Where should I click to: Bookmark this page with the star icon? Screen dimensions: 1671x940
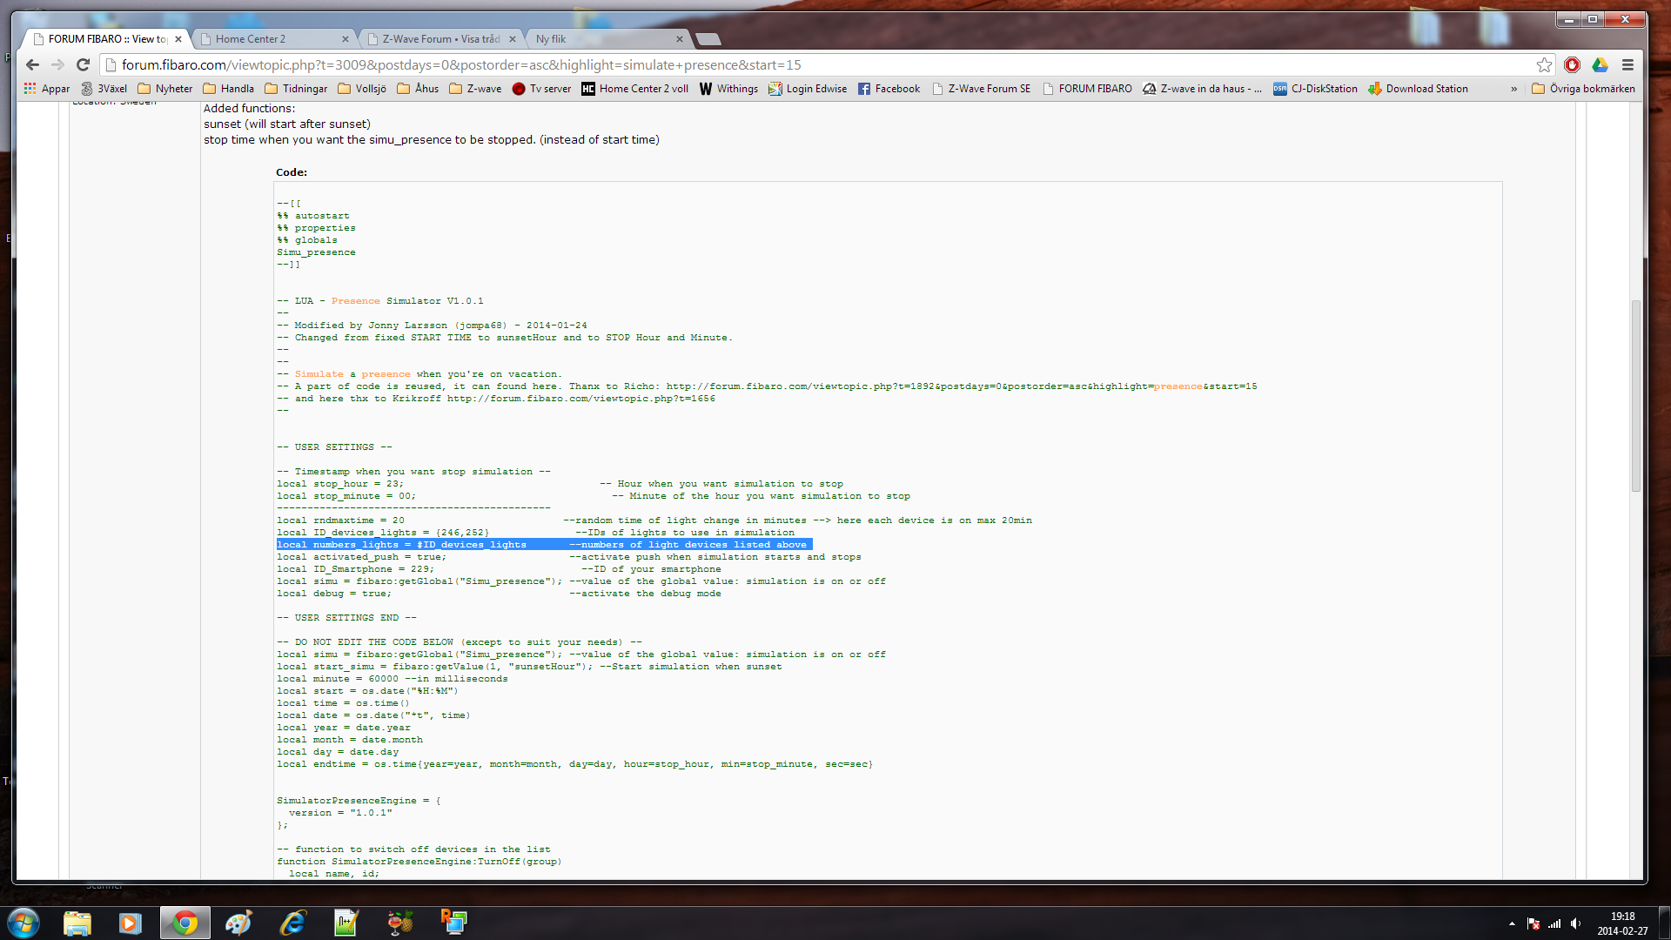(x=1544, y=64)
